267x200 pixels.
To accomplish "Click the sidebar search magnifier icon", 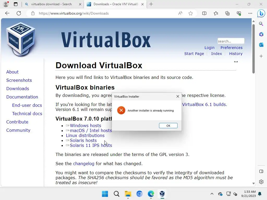I will pyautogui.click(x=261, y=24).
